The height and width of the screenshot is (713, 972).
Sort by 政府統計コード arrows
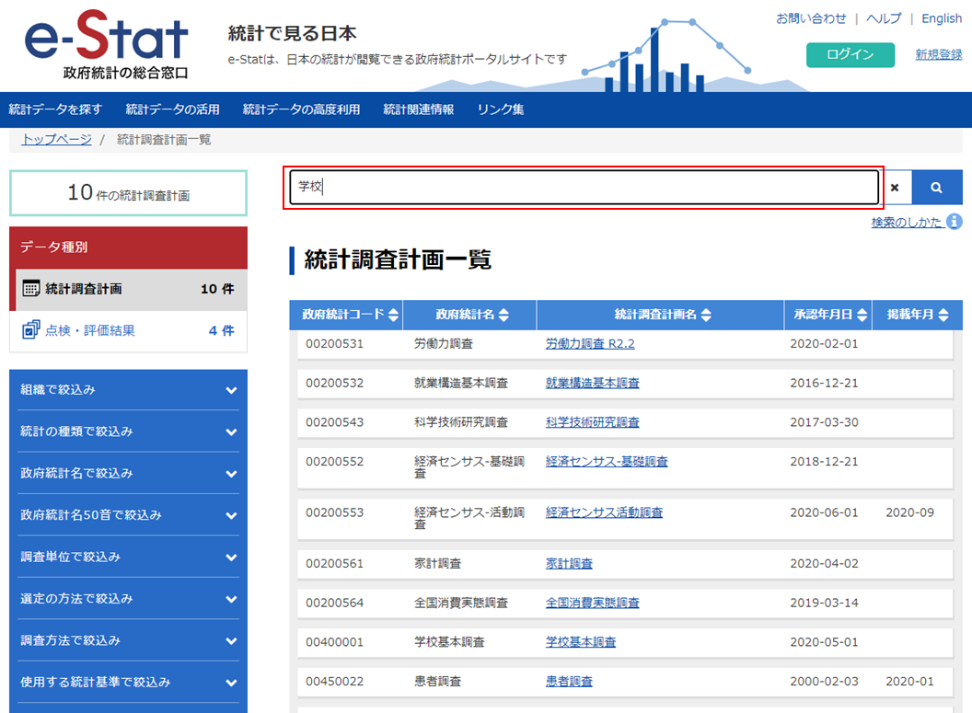pos(393,315)
